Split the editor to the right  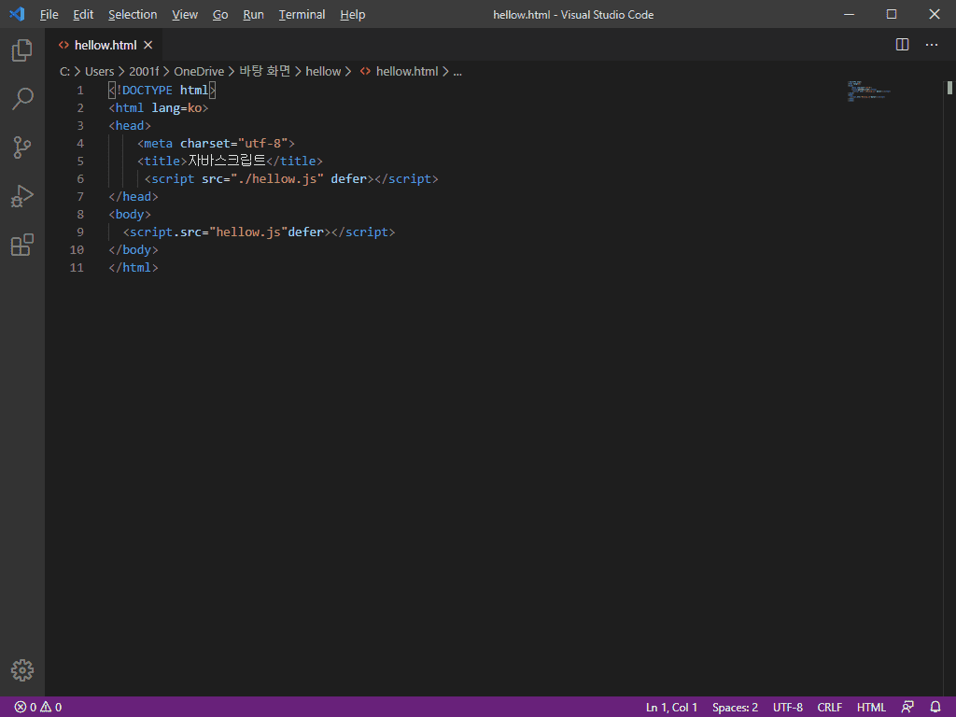pyautogui.click(x=902, y=45)
